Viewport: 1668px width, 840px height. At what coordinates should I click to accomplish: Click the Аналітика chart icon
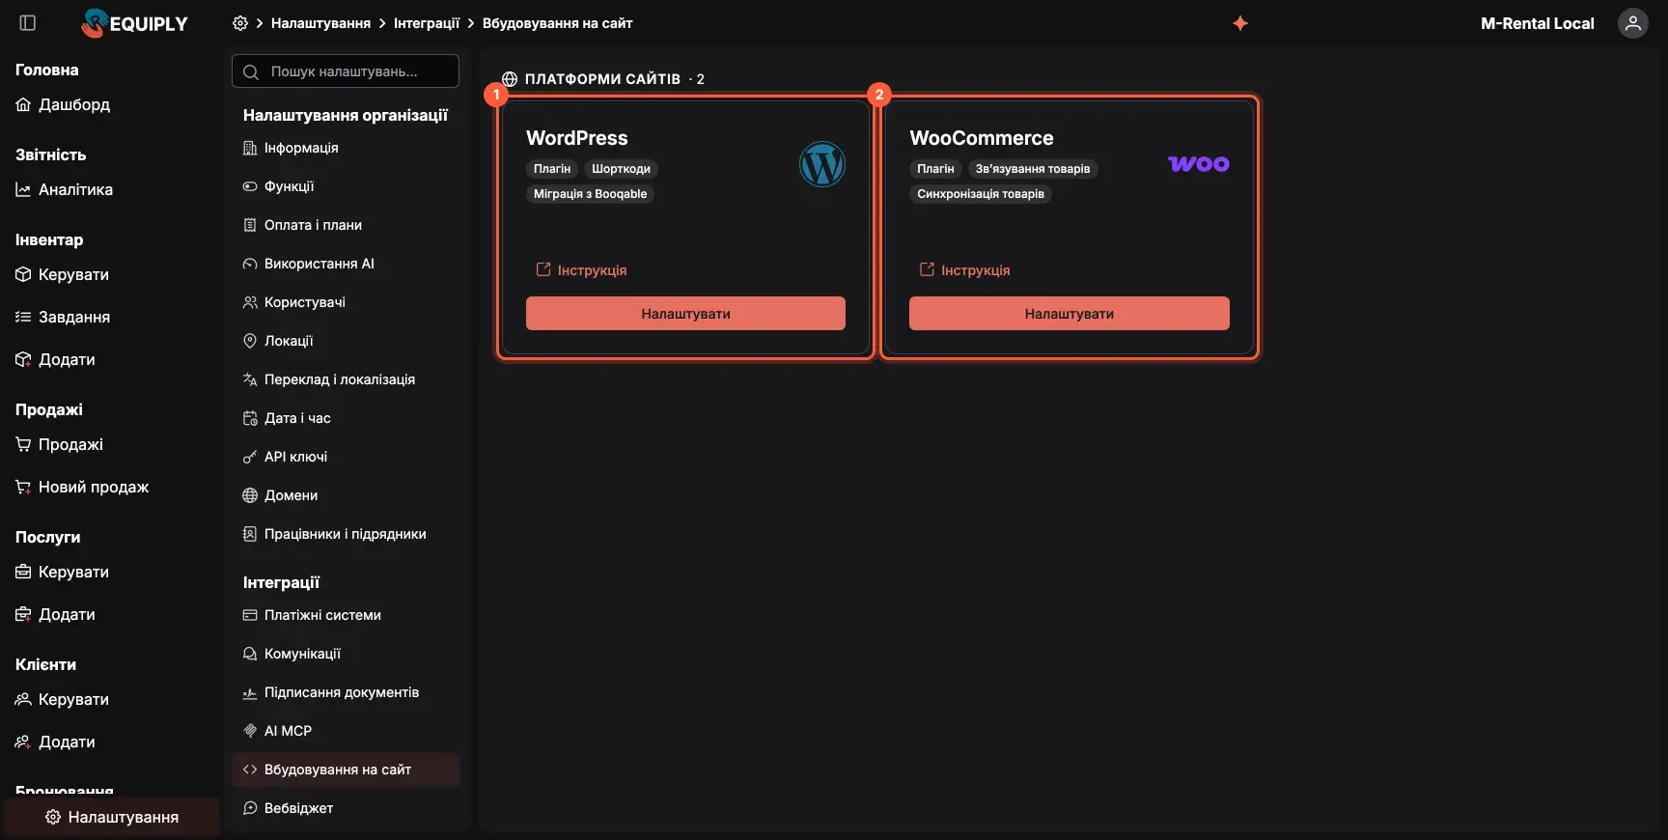click(23, 189)
